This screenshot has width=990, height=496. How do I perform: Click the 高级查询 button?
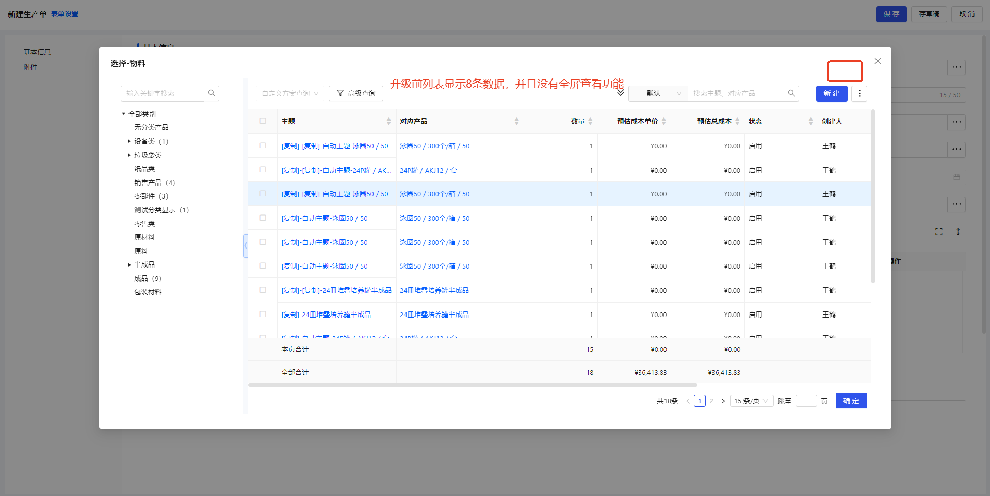point(355,93)
